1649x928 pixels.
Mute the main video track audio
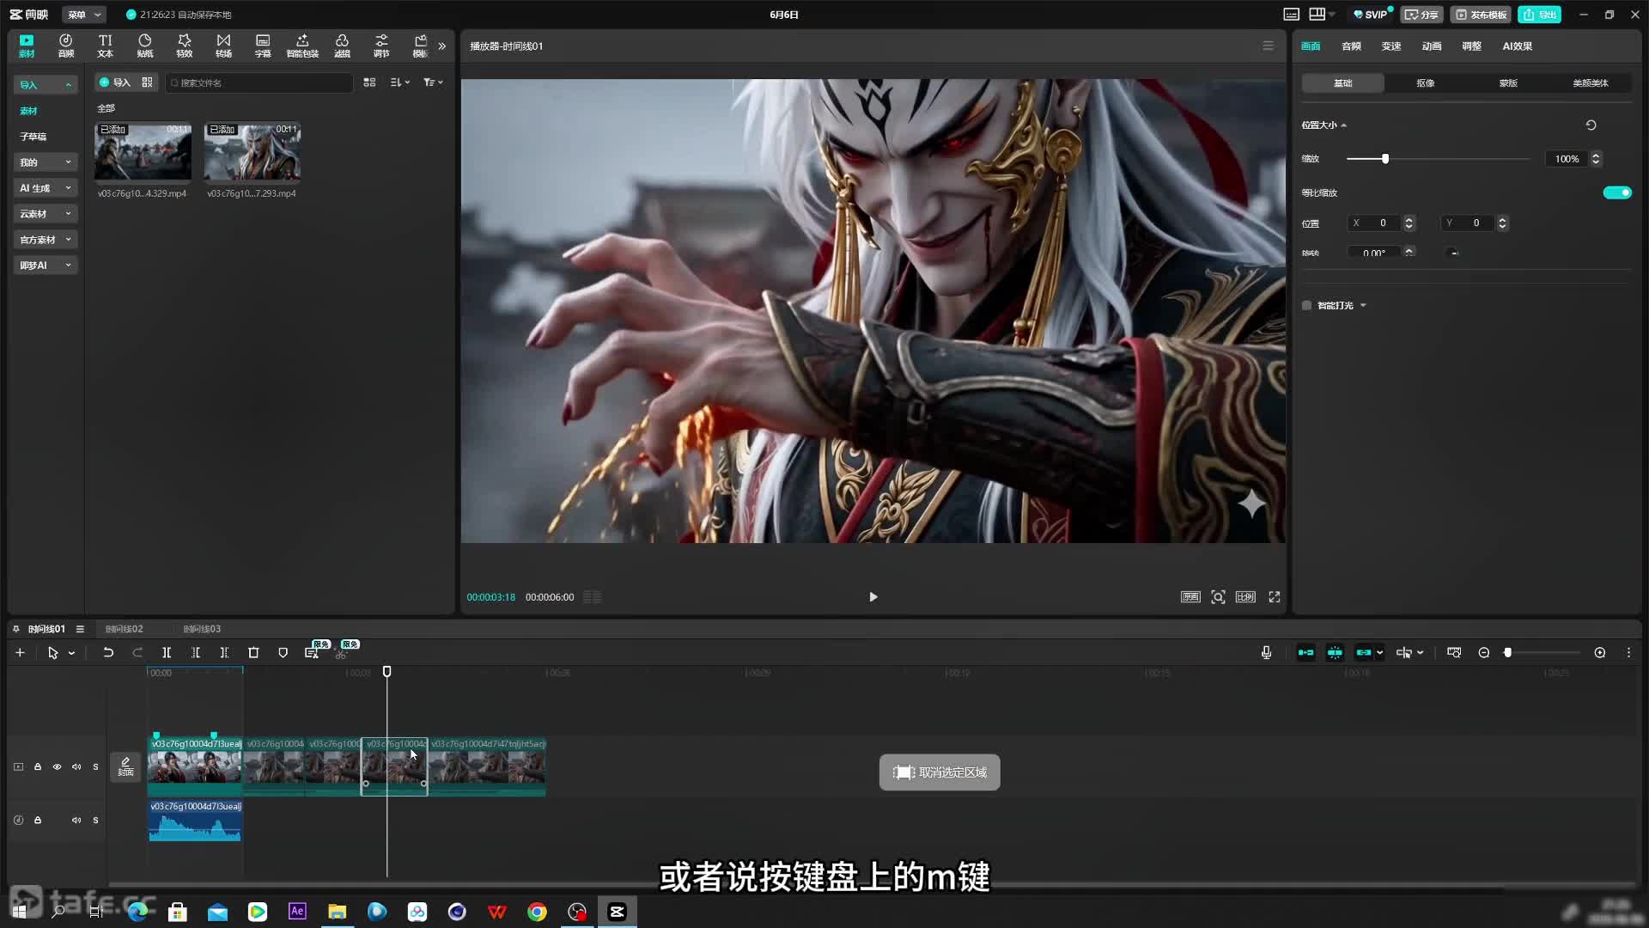tap(76, 766)
